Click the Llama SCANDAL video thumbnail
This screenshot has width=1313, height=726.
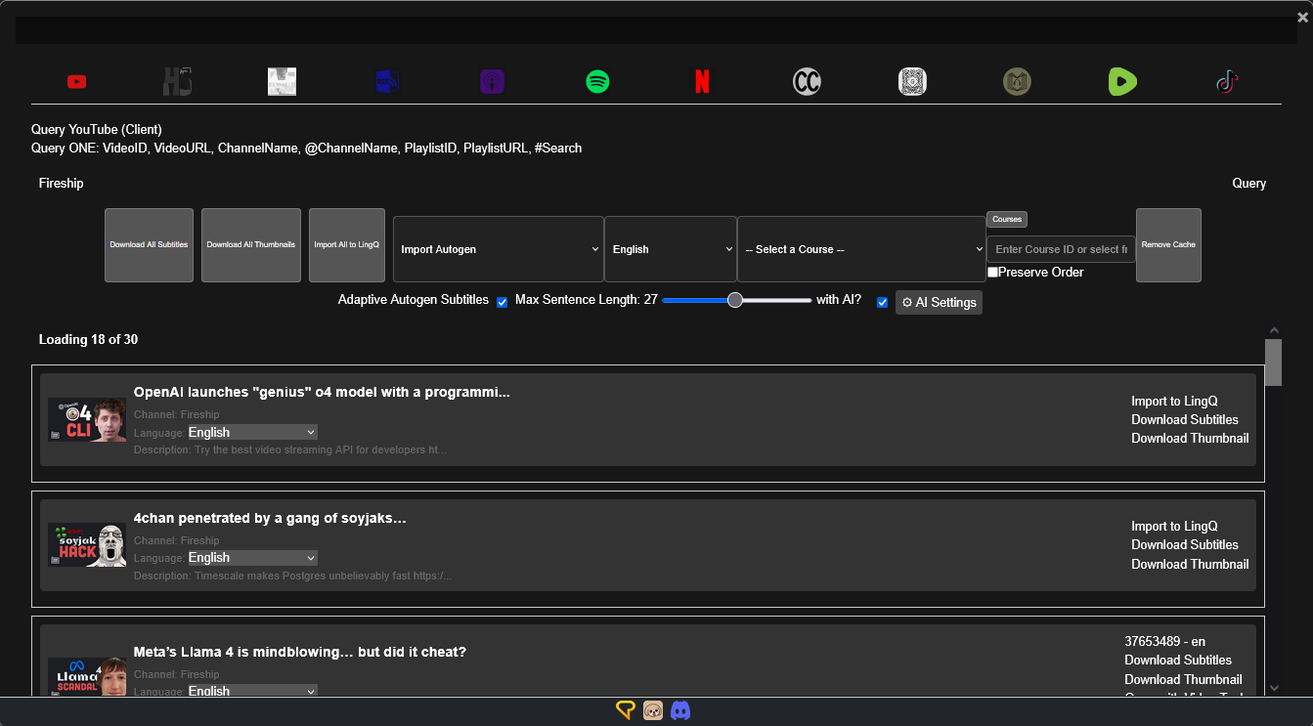coord(87,676)
